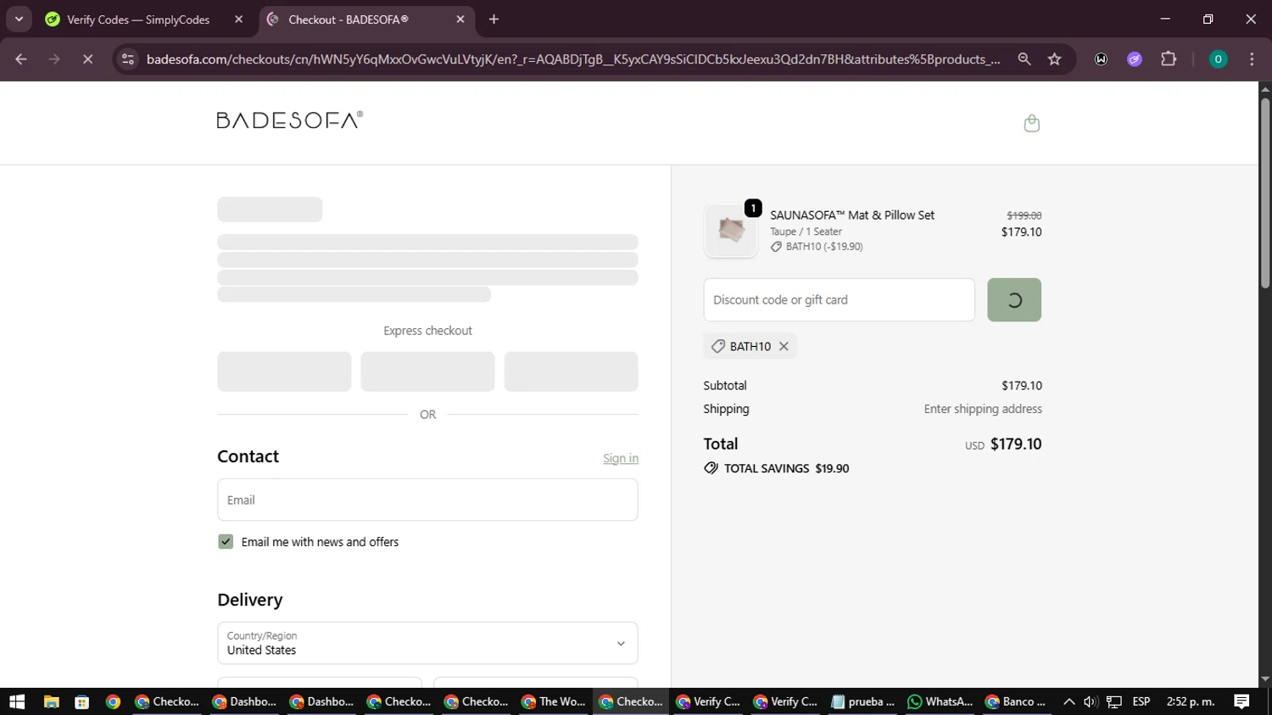Screen dimensions: 1272x715
Task: Click the BADESOFA logo
Action: 290,120
